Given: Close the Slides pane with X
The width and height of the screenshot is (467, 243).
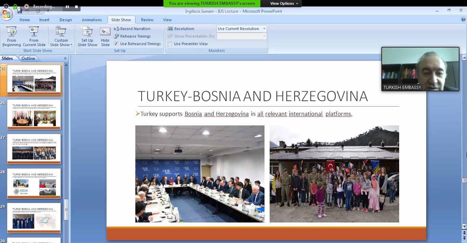Looking at the screenshot, I should click(x=65, y=58).
